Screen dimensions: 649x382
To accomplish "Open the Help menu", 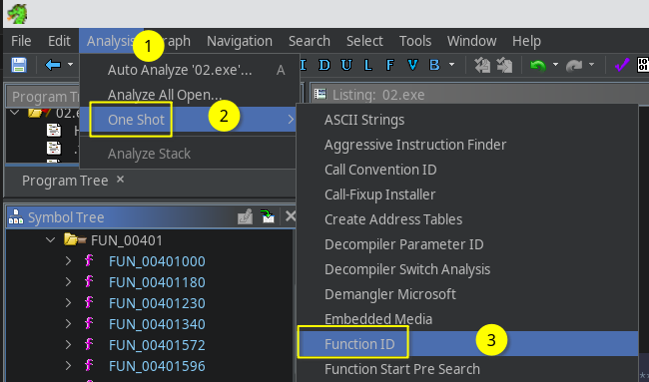I will [x=526, y=41].
